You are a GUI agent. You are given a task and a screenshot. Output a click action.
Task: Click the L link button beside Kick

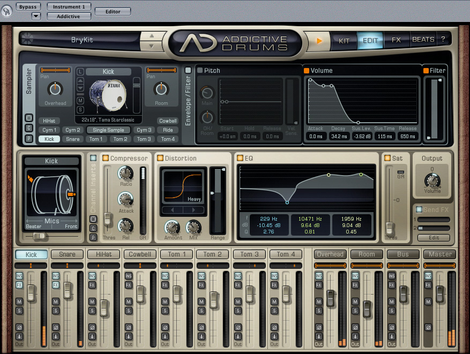point(80,72)
